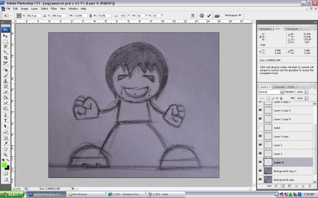Select the Slice tool
The height and width of the screenshot is (198, 318).
[x=5, y=63]
